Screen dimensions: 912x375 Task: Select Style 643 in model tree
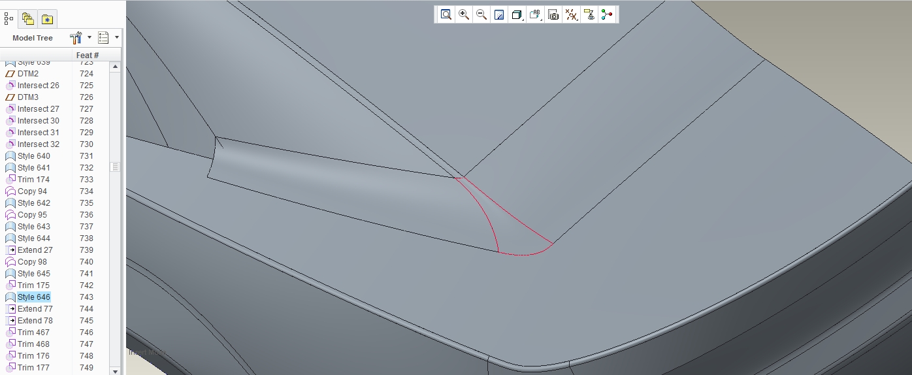33,227
